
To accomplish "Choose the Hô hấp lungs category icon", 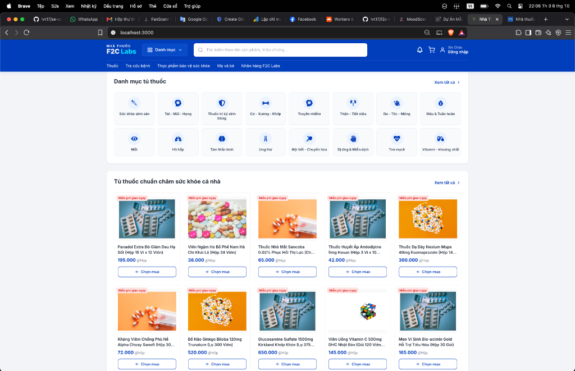I will pos(178,139).
